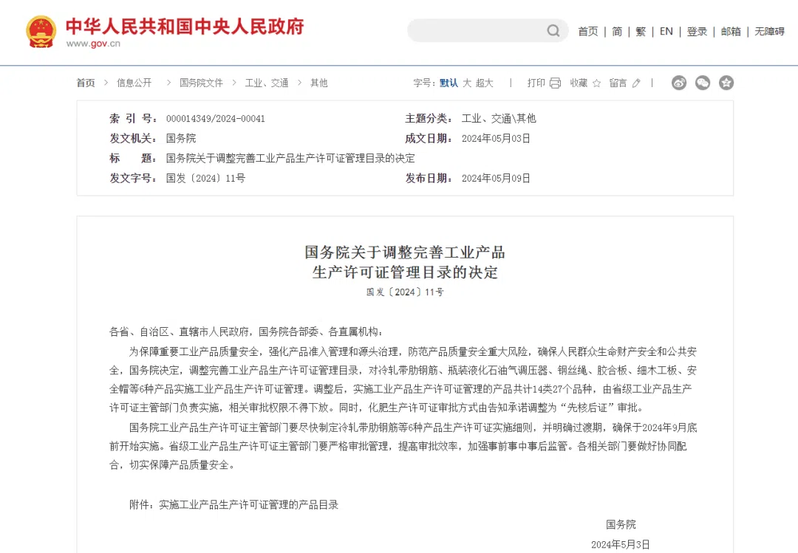The image size is (798, 553).
Task: Click document number 国发〔2024〕11号 in info table
Action: click(x=205, y=178)
